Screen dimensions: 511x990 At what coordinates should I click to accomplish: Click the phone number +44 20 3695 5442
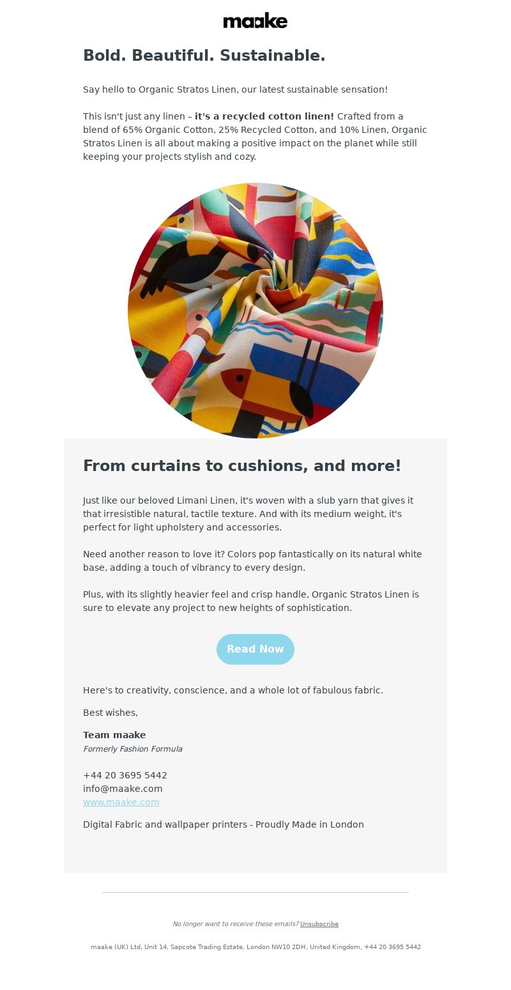pos(125,775)
